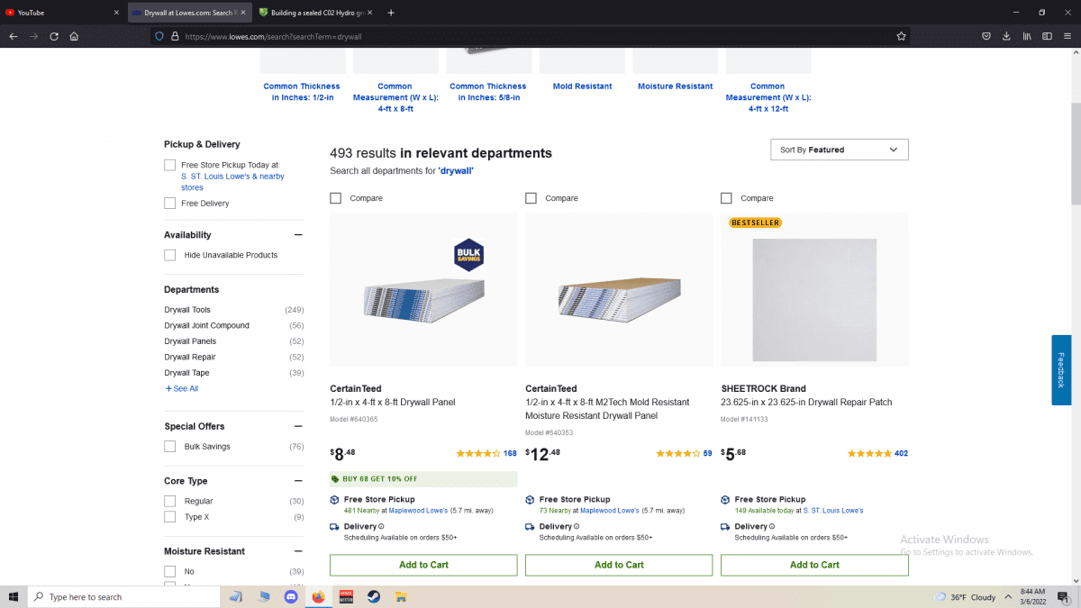Launch Discord from the taskbar
Viewport: 1081px width, 608px height.
coord(290,596)
